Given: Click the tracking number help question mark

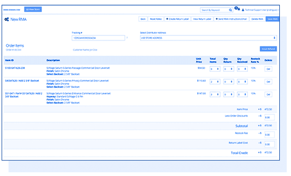Looking at the screenshot, I should click(127, 38).
